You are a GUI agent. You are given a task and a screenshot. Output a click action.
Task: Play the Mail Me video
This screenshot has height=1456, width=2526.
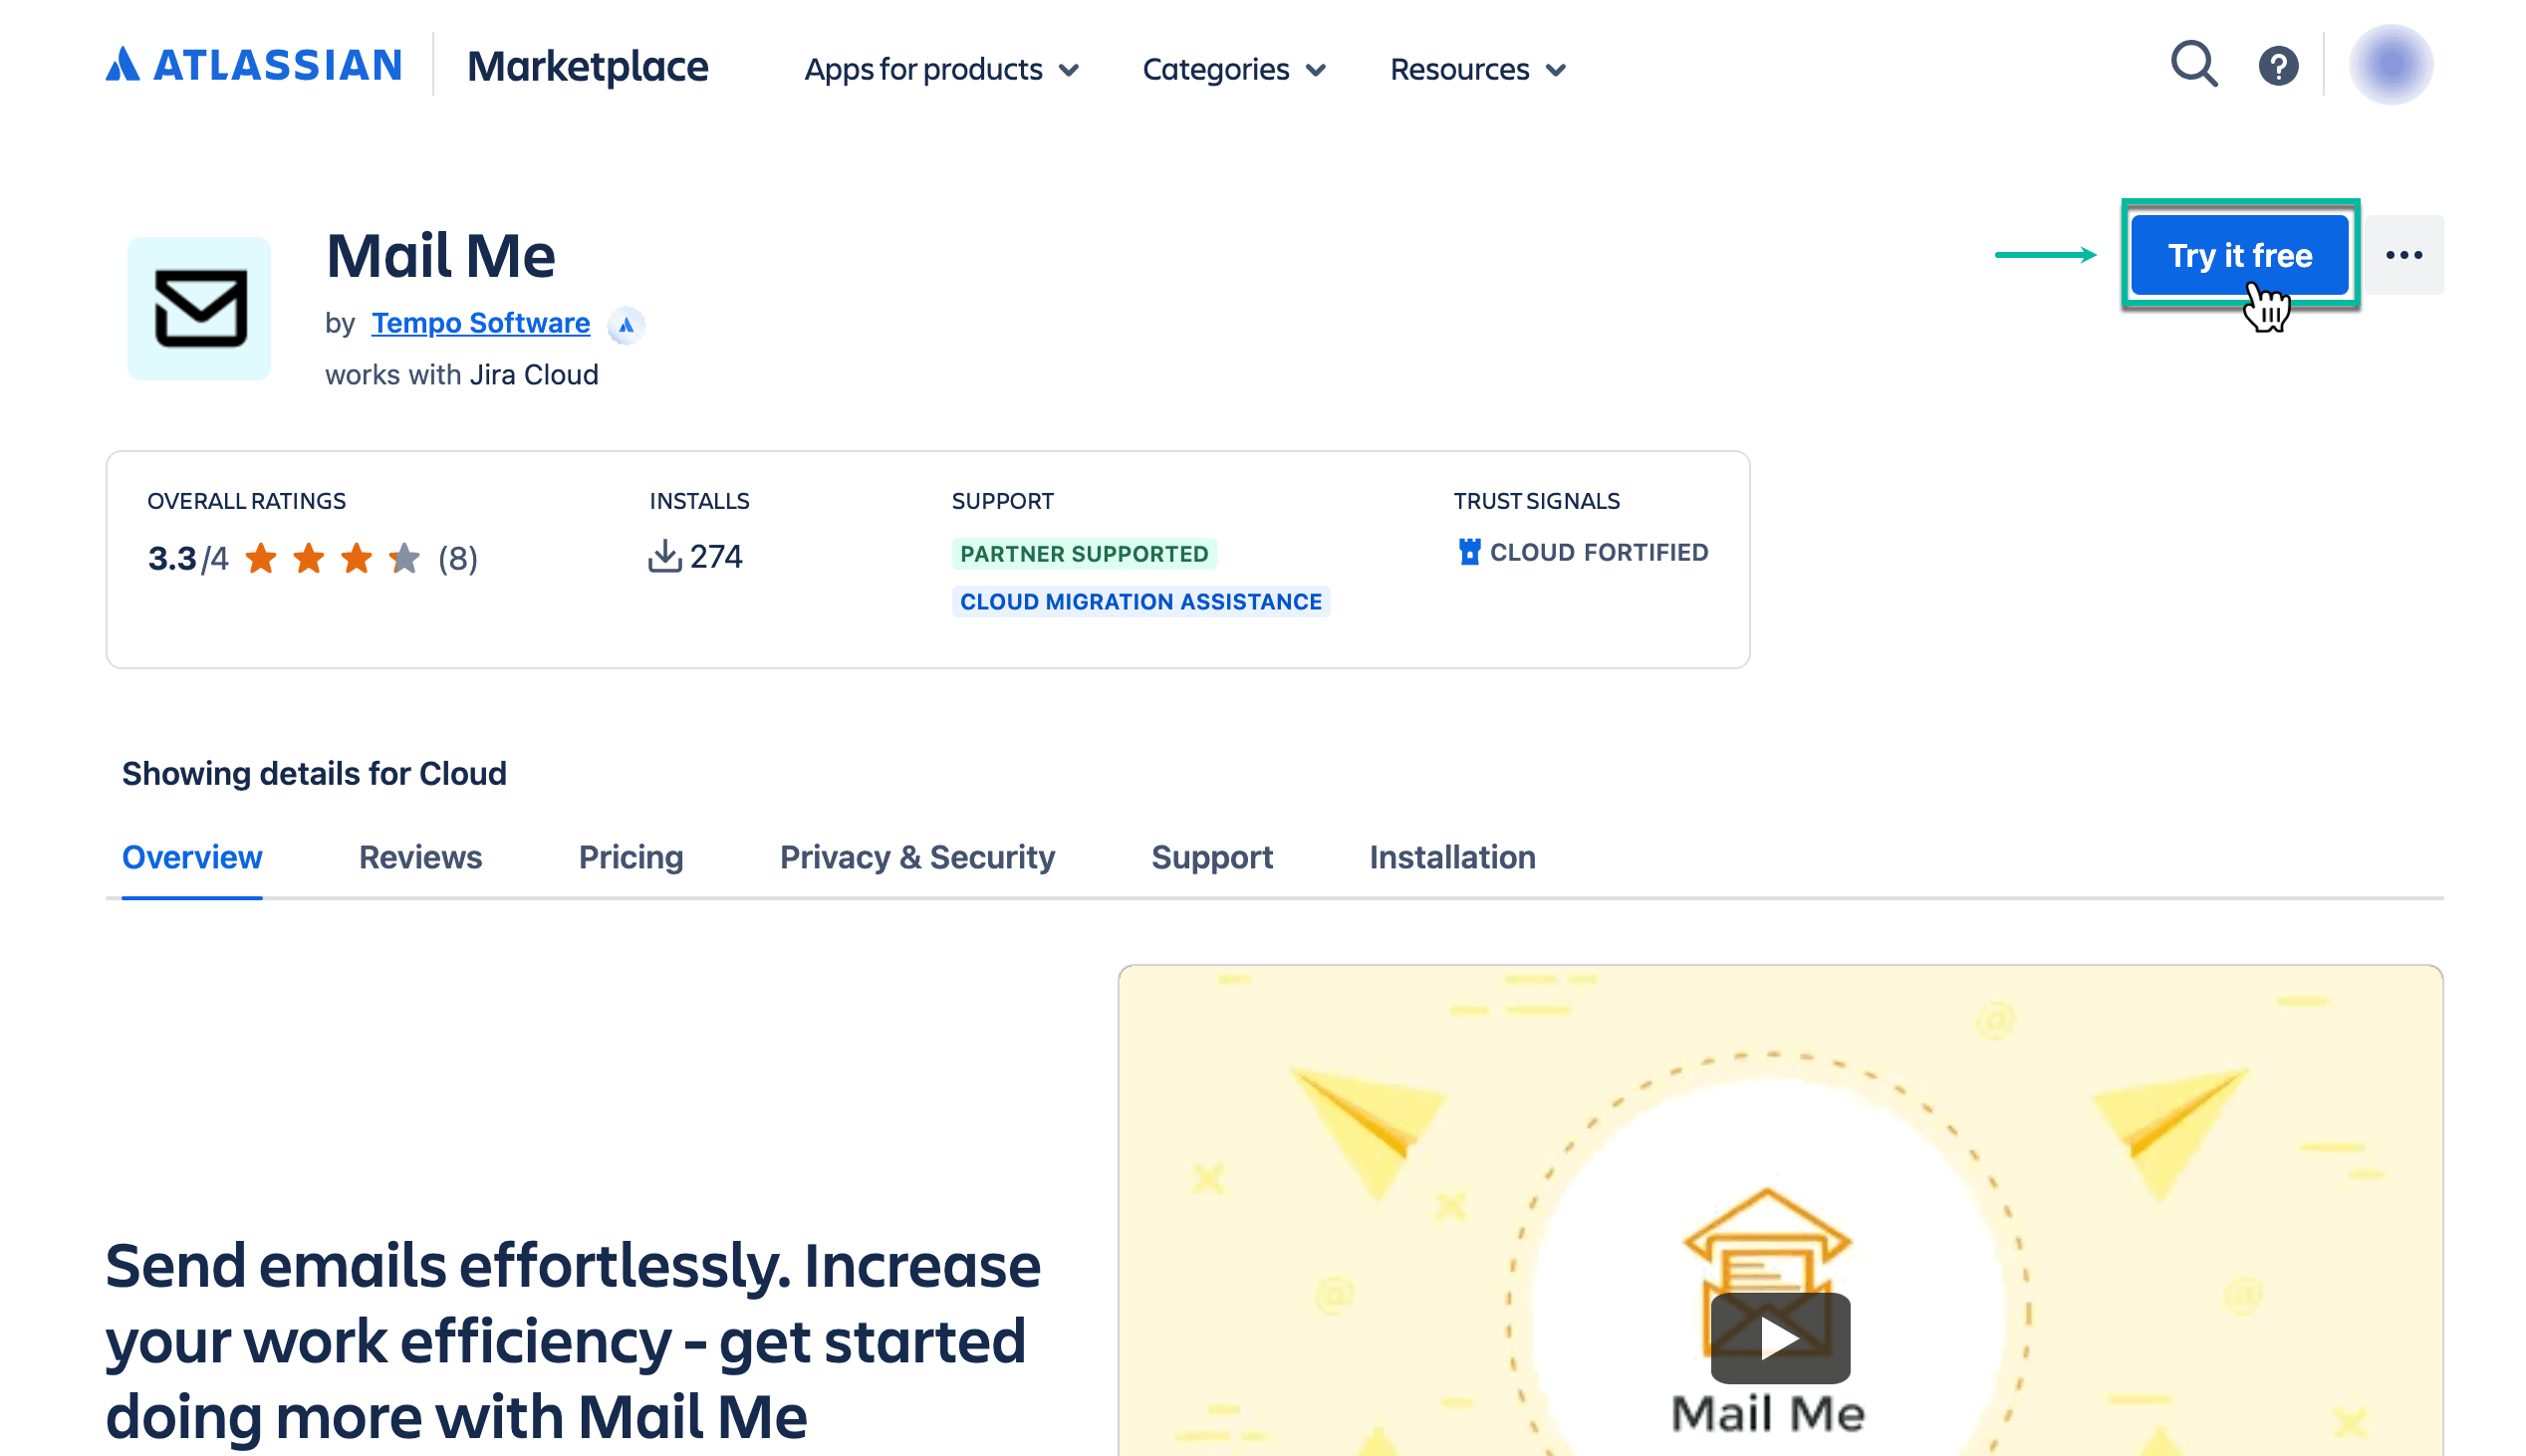coord(1779,1337)
